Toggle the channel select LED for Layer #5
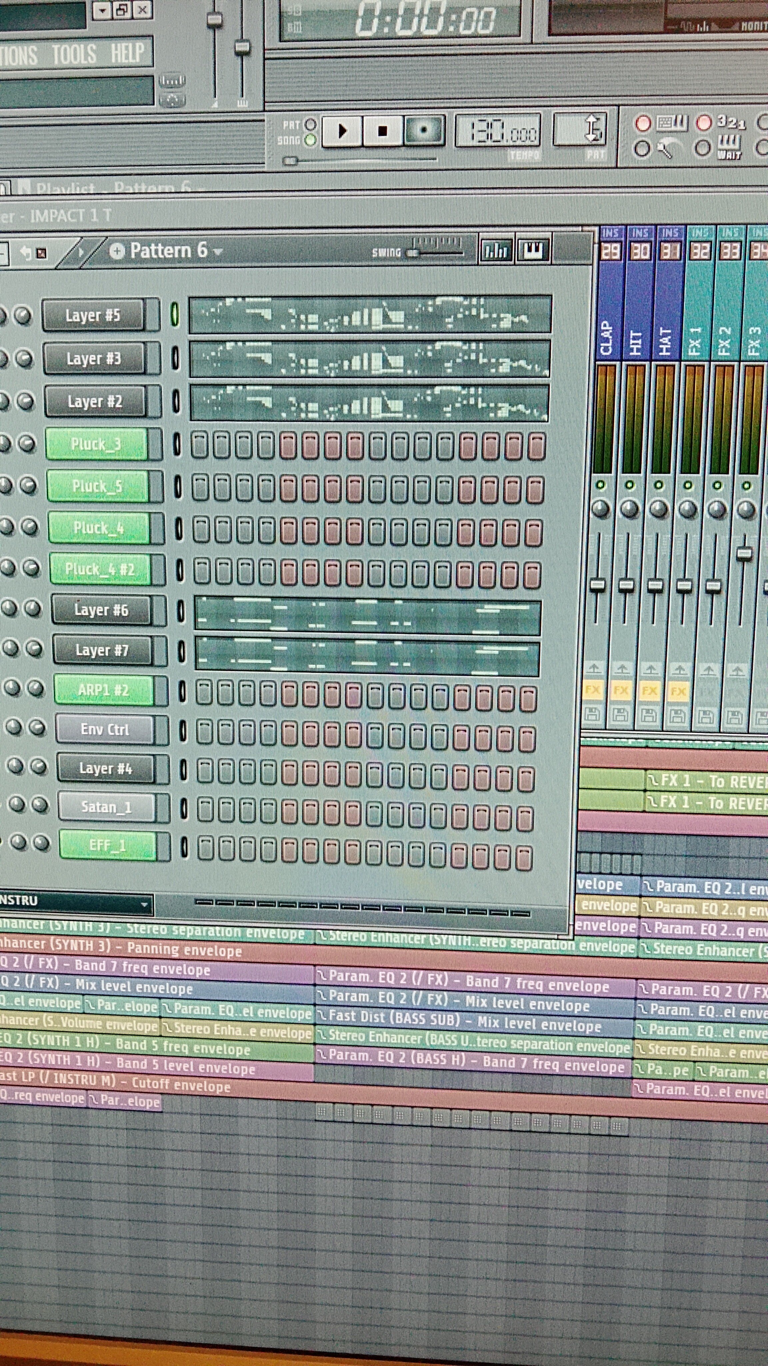The height and width of the screenshot is (1366, 768). coord(174,314)
